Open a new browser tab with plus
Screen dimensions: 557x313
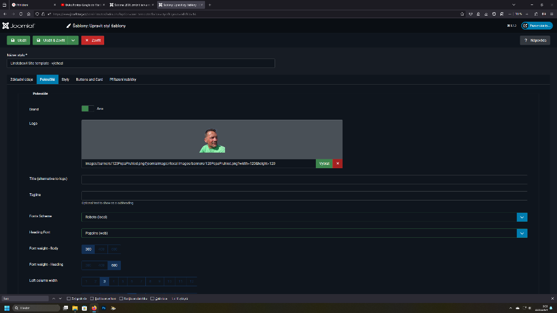coord(209,4)
